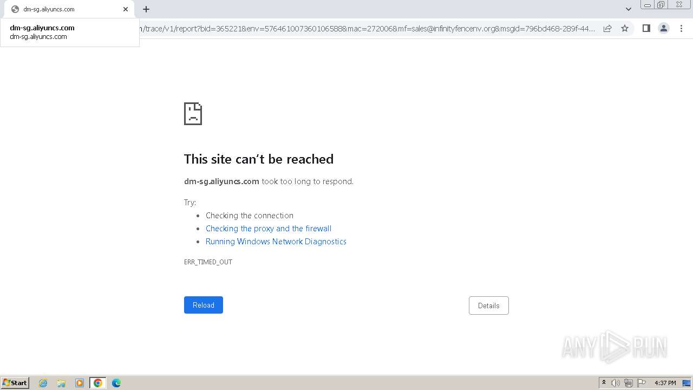
Task: Click the 4:37 PM system clock
Action: point(665,383)
